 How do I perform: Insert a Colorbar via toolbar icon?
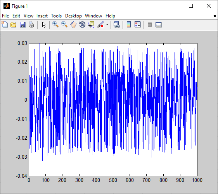(129, 24)
